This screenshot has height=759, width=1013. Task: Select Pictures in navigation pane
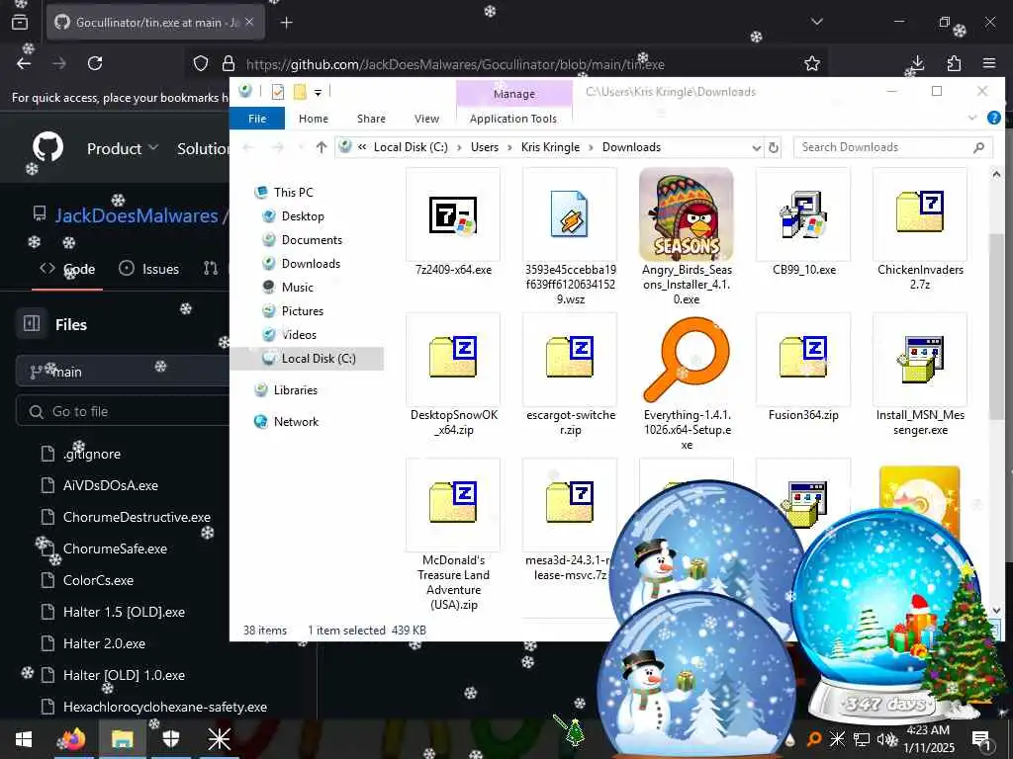(x=303, y=311)
